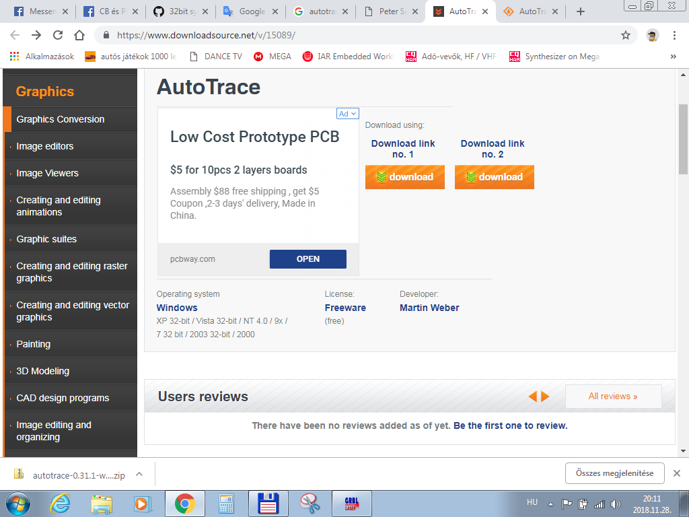This screenshot has height=517, width=689.
Task: Click the Windows operating system link
Action: point(177,308)
